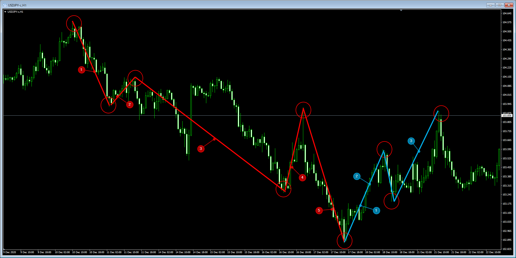Viewport: 516px width, 258px height.
Task: Restore down the USDJPY-c,H1 chart window
Action: pos(500,5)
